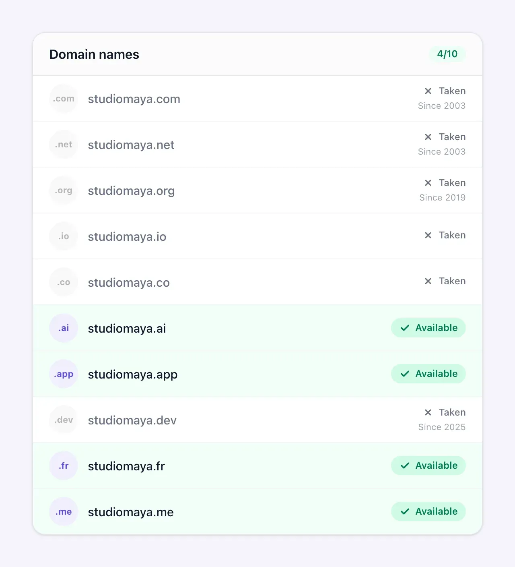Screen dimensions: 515x567
Task: Click Since 2003 under studiomaya.net status
Action: coord(442,151)
